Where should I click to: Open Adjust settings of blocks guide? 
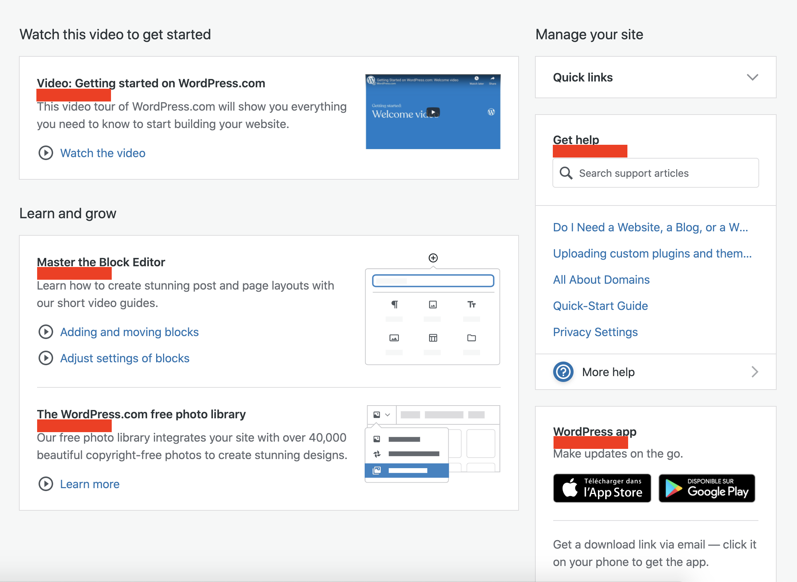coord(125,358)
